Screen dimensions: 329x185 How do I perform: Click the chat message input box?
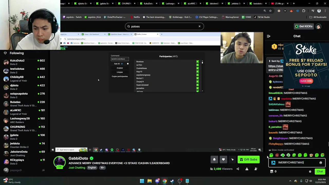(x=297, y=163)
